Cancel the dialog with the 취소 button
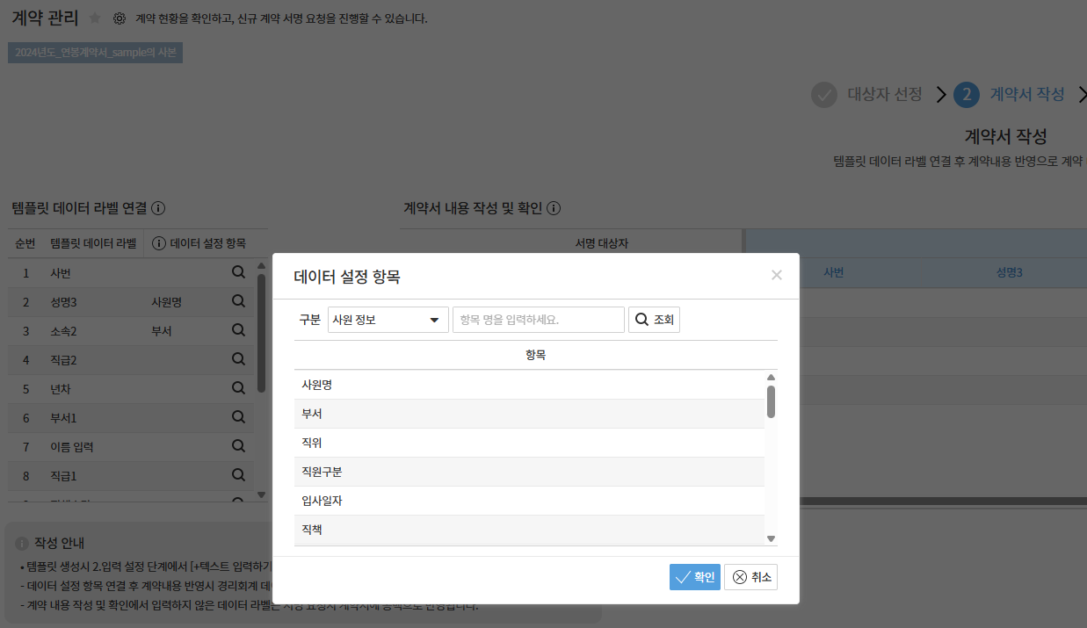1087x628 pixels. point(750,577)
